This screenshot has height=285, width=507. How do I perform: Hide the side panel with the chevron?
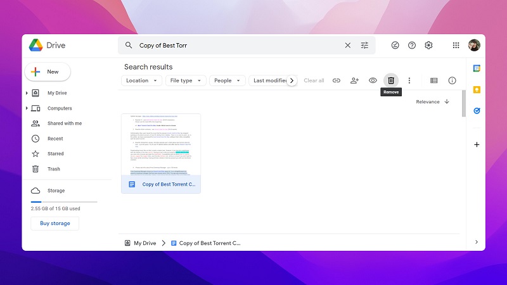[x=477, y=242]
